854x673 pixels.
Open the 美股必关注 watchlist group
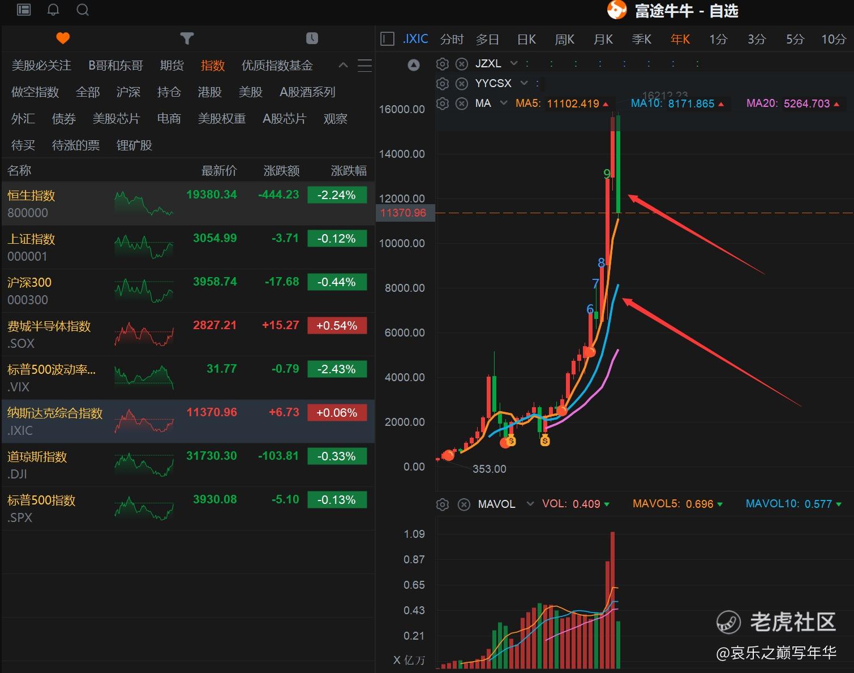point(41,66)
